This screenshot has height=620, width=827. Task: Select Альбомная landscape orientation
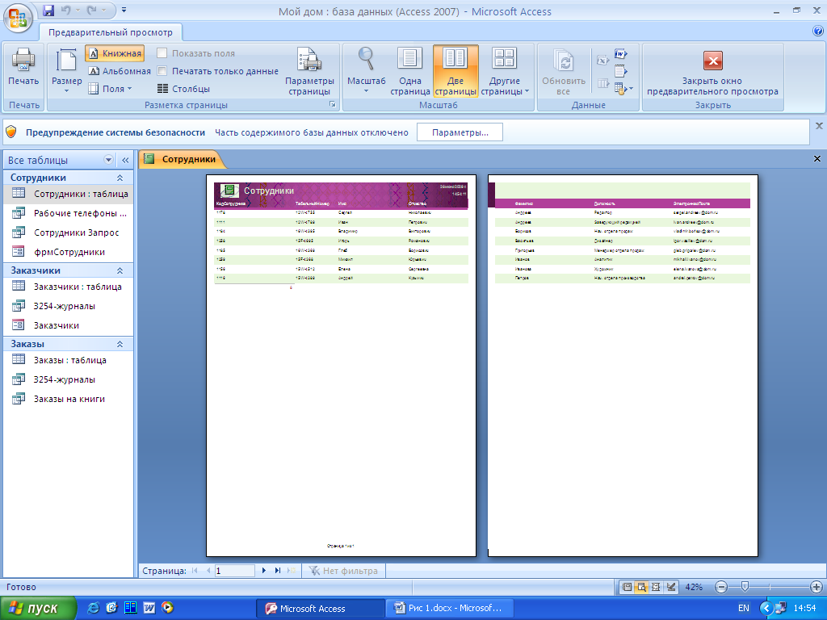[120, 71]
